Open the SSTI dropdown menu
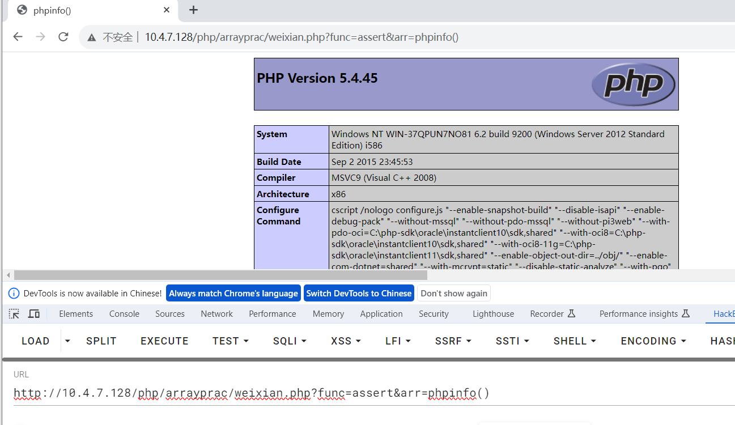Image resolution: width=735 pixels, height=425 pixels. tap(512, 341)
